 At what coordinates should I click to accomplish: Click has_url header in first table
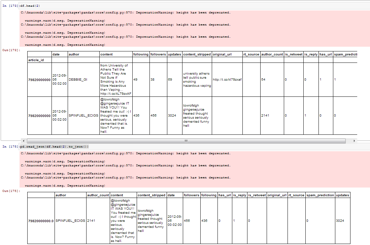click(x=326, y=54)
